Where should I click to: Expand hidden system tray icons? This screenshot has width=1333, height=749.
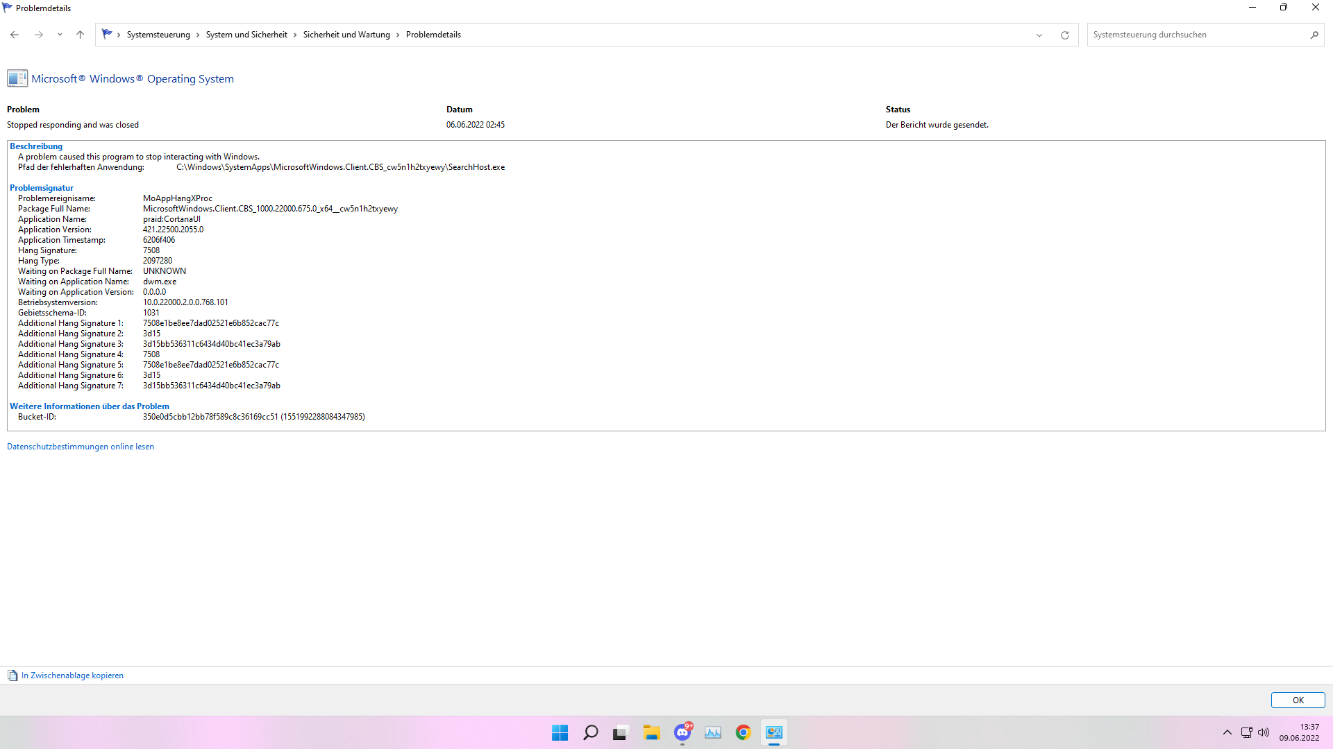point(1227,732)
